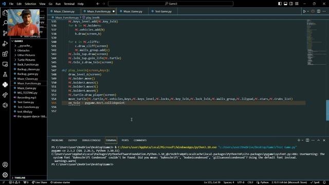
Task: Open the new terminal profile dropdown
Action: pyautogui.click(x=302, y=140)
